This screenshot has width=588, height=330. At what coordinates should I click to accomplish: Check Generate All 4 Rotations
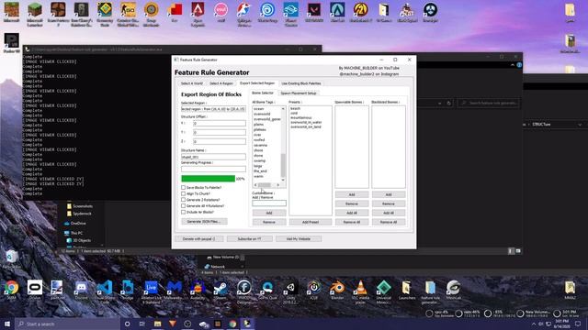[184, 205]
